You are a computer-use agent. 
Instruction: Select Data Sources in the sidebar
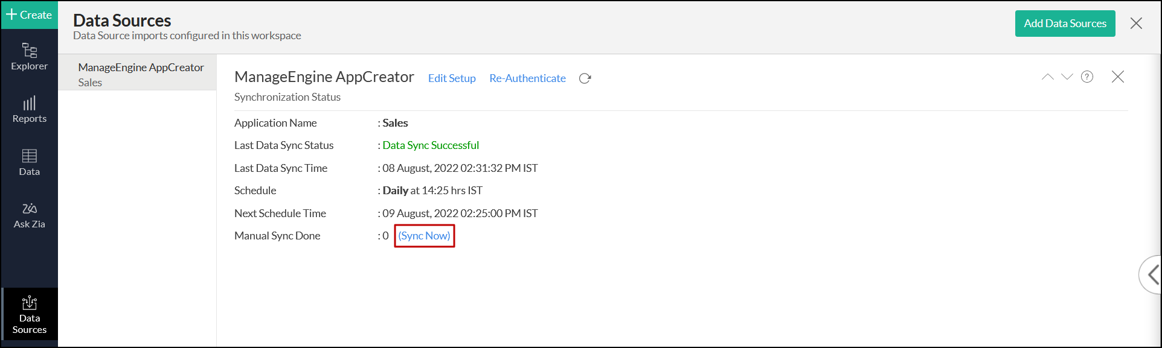click(x=29, y=314)
